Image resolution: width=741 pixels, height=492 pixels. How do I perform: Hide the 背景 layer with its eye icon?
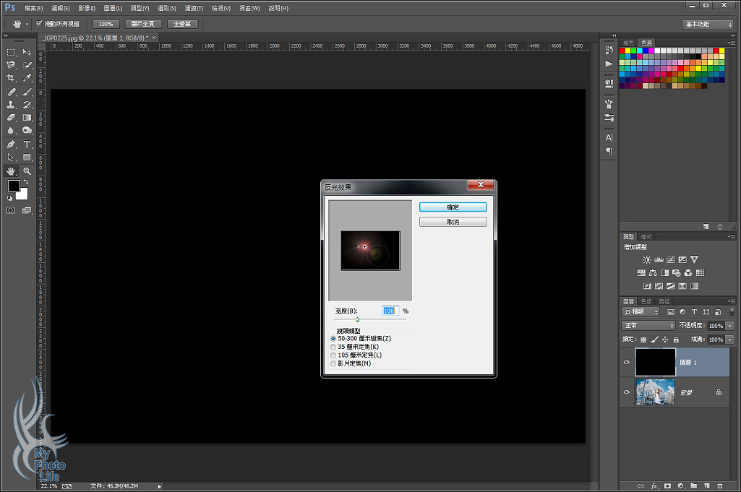pyautogui.click(x=627, y=392)
